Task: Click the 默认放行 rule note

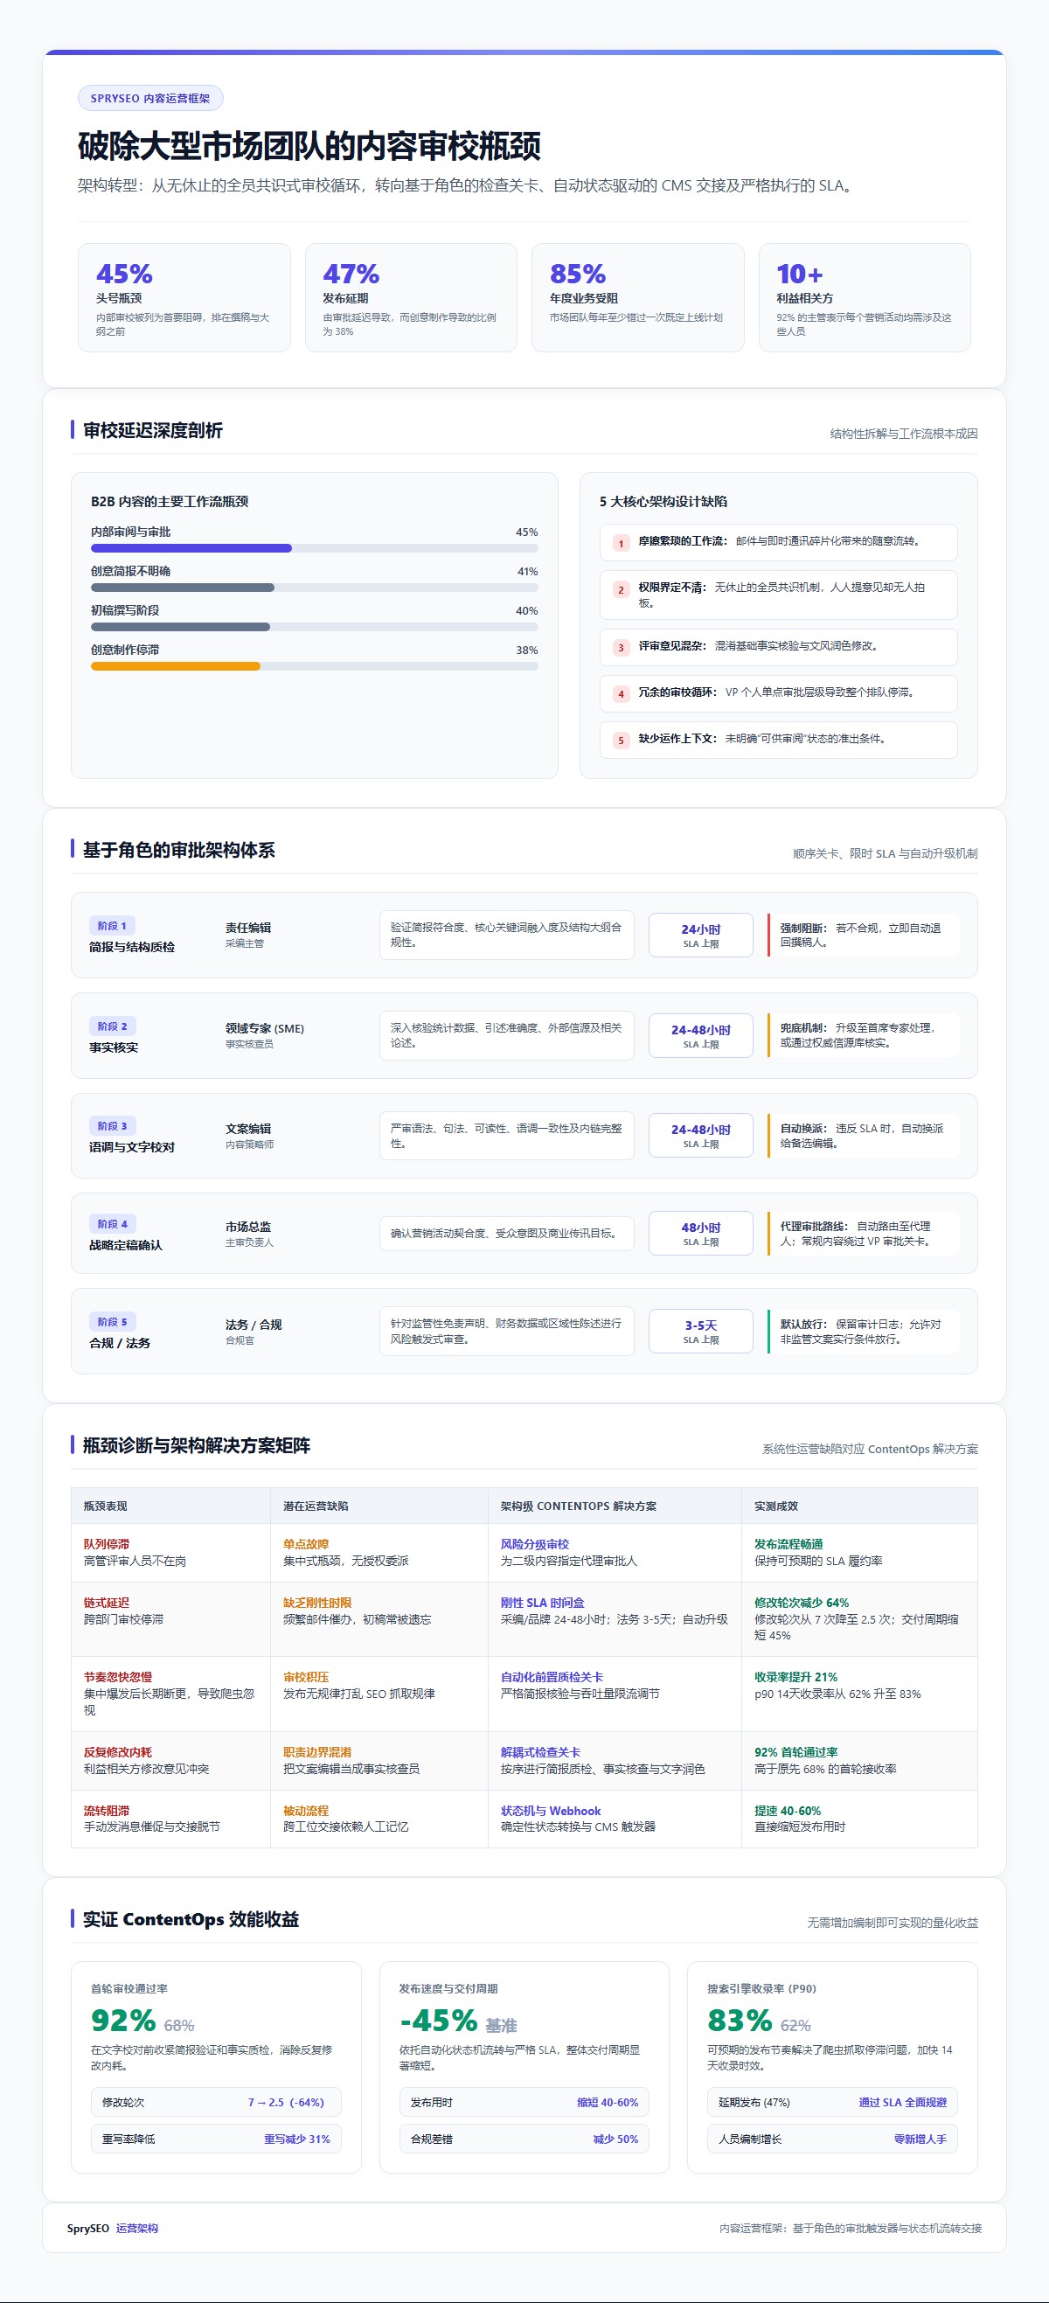Action: coord(863,1332)
